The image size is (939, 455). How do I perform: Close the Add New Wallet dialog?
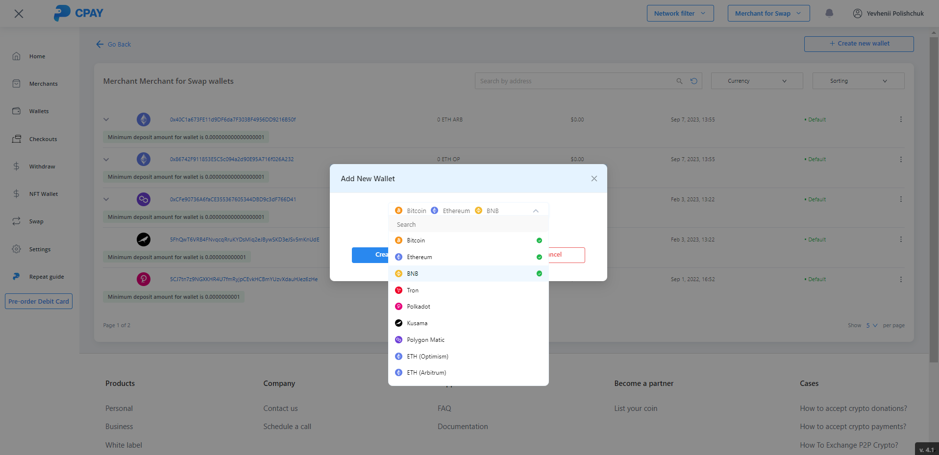click(594, 179)
